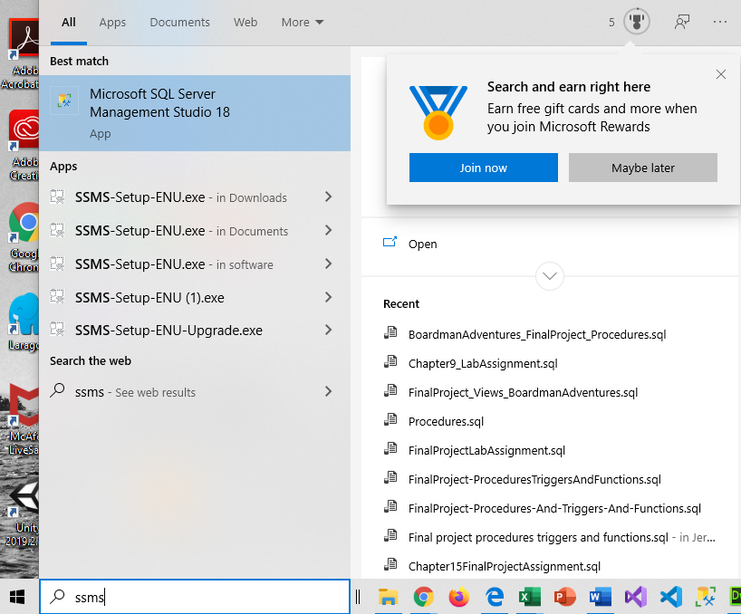
Task: Open File Explorer from the taskbar
Action: click(x=389, y=598)
